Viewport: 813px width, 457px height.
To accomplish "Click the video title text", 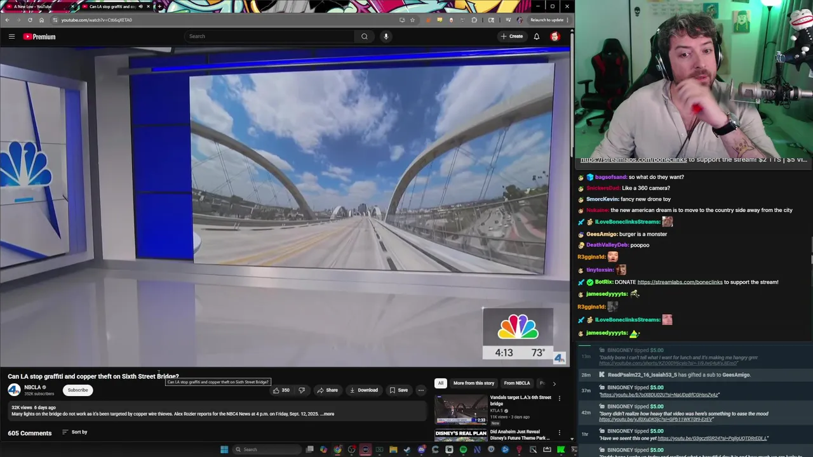I will 93,376.
